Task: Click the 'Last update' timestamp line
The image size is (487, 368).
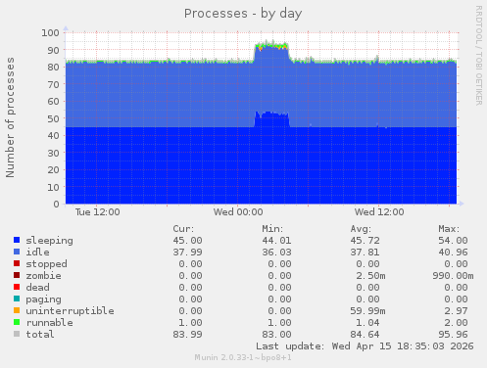Action: tap(365, 346)
